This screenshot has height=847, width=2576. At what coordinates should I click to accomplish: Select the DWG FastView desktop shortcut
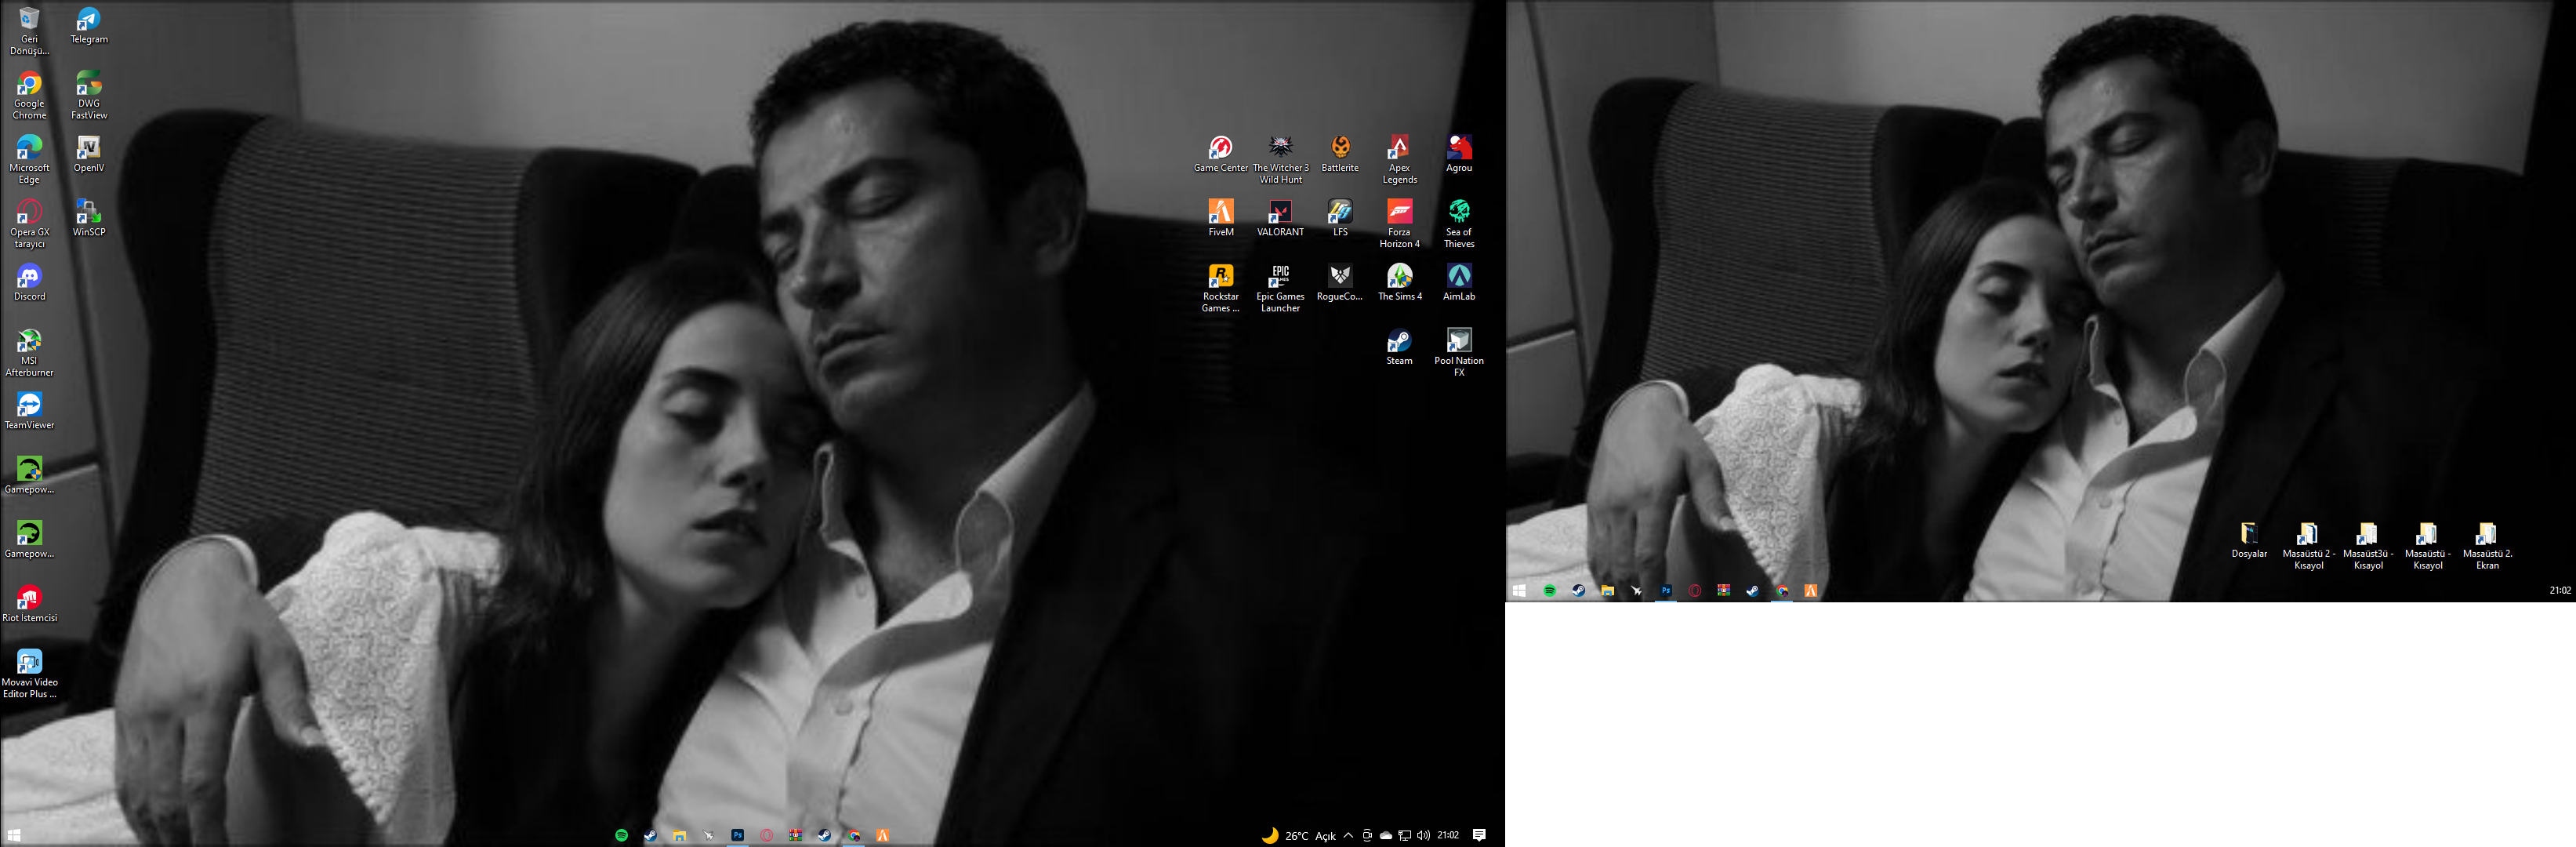point(89,96)
